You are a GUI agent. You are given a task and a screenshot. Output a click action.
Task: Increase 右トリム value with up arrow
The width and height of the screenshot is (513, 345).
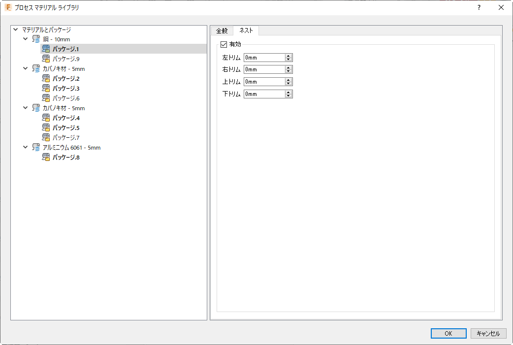point(288,68)
